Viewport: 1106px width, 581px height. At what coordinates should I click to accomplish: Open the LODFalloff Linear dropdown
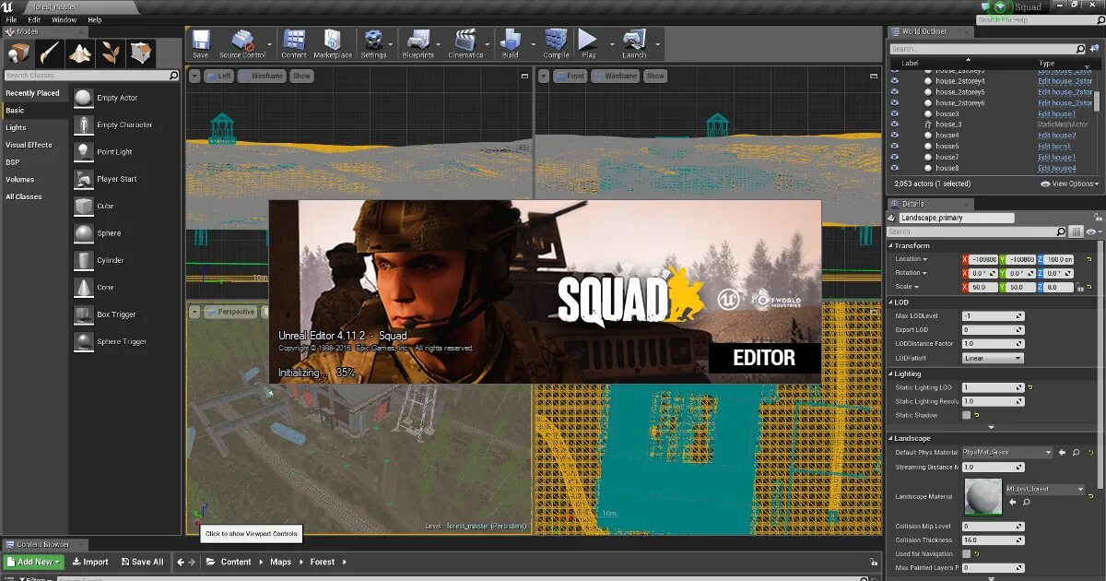pos(993,358)
